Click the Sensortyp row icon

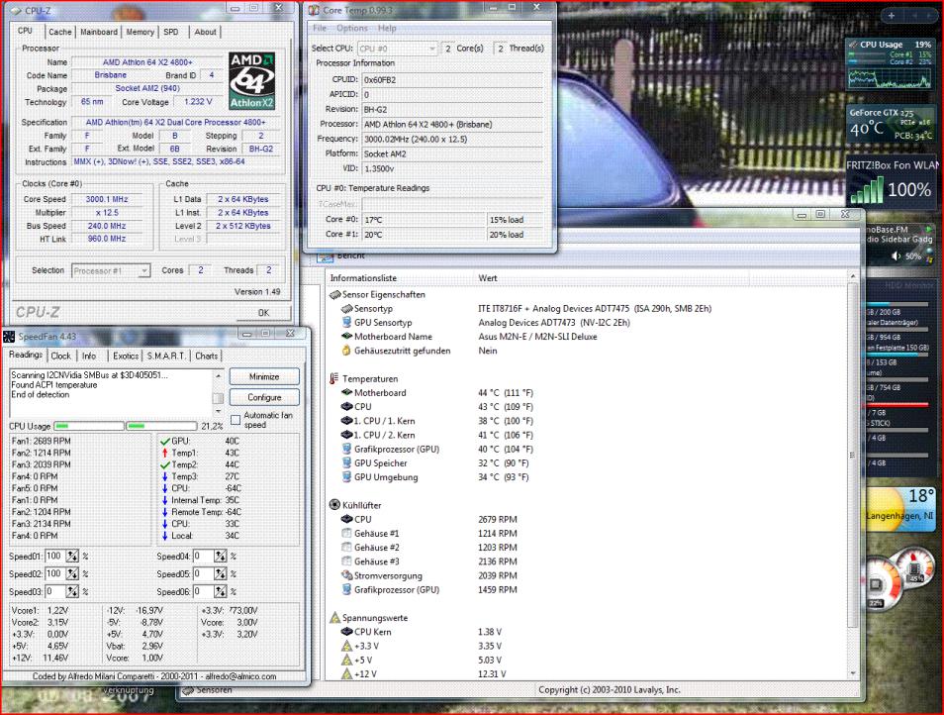346,308
